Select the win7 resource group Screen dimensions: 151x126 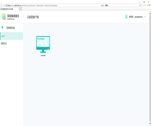(11, 36)
